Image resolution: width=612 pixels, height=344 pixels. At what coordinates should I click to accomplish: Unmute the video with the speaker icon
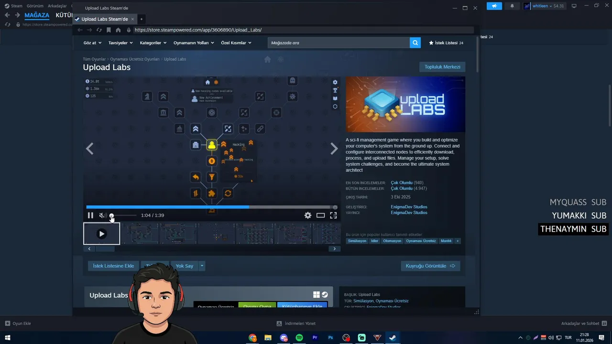102,215
